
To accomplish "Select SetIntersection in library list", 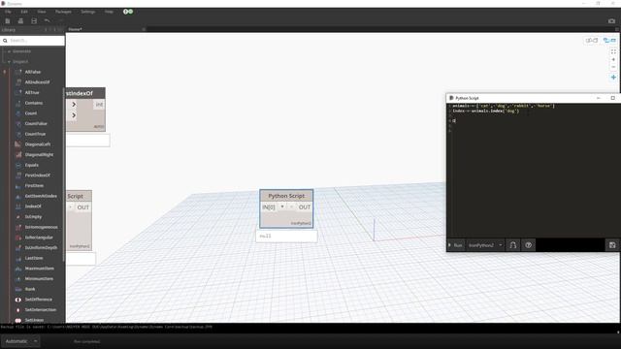I will point(41,310).
